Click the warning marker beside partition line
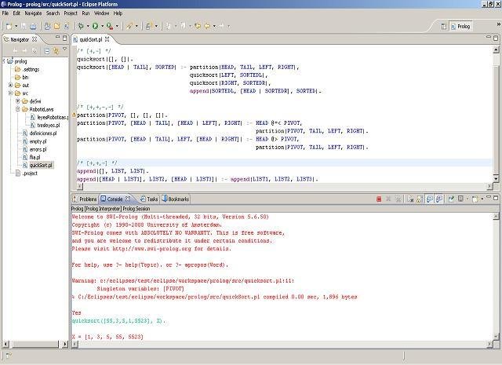The height and width of the screenshot is (365, 502). click(74, 115)
